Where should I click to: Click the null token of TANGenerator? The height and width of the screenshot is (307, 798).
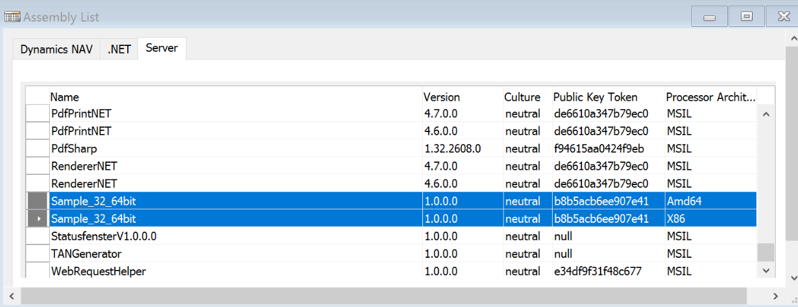coord(608,254)
